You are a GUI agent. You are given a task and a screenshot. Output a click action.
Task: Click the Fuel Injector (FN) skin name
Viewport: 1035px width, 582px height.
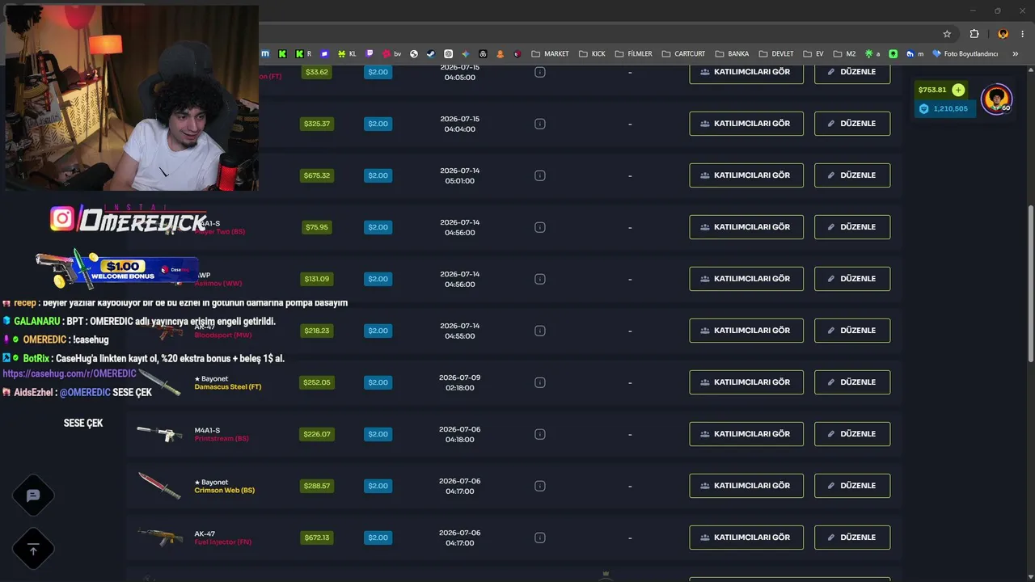(x=223, y=542)
